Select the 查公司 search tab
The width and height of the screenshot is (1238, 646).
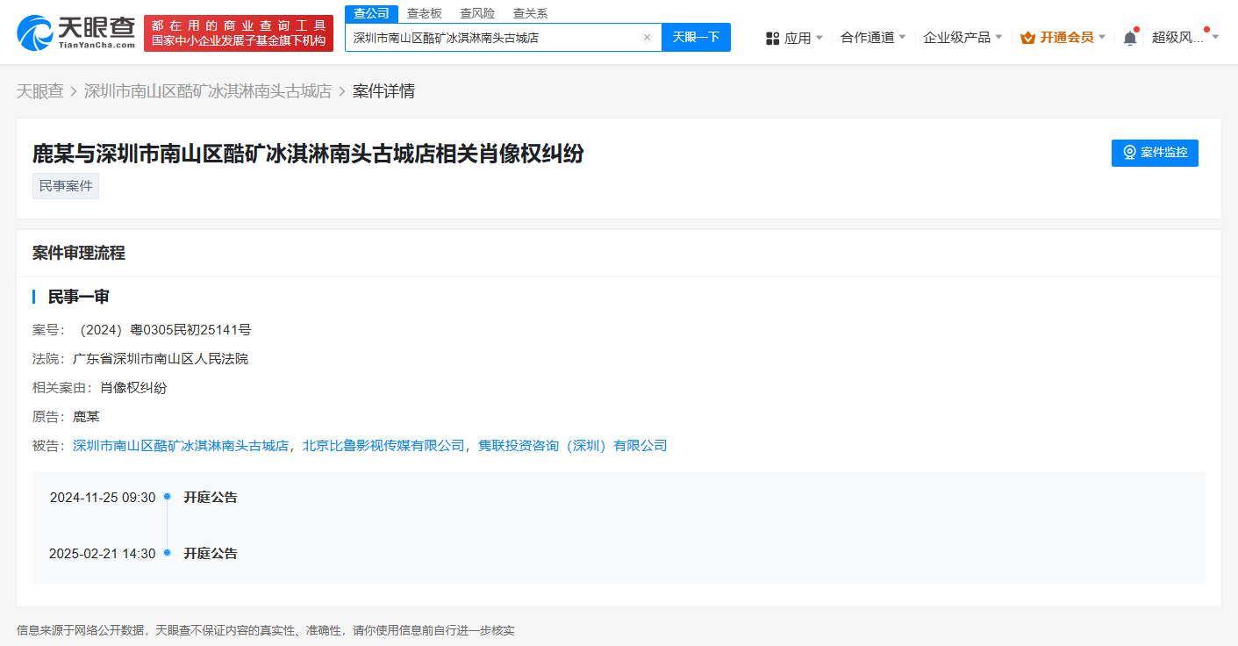(371, 13)
